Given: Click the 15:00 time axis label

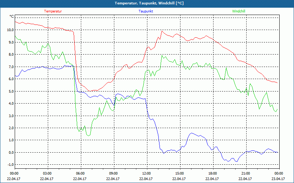Looking at the screenshot, I should point(180,173).
